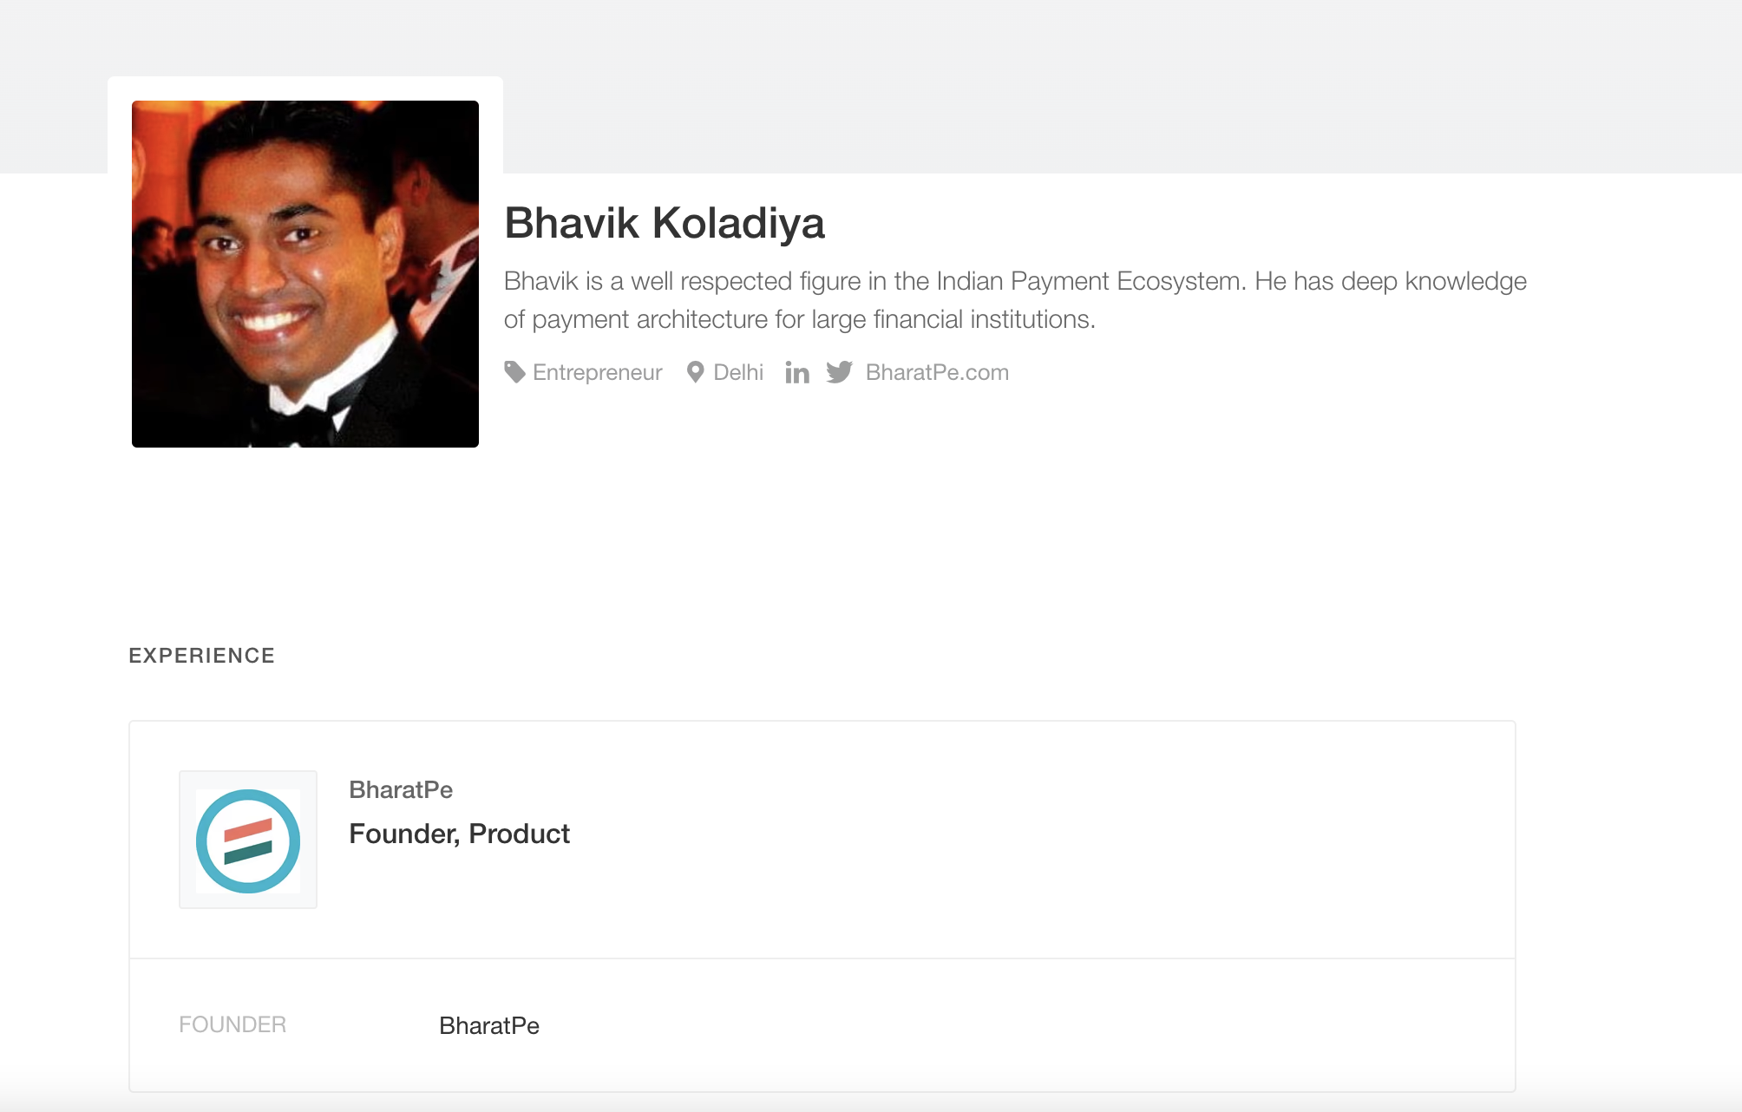
Task: Click the location pin icon beside Delhi
Action: tap(695, 372)
